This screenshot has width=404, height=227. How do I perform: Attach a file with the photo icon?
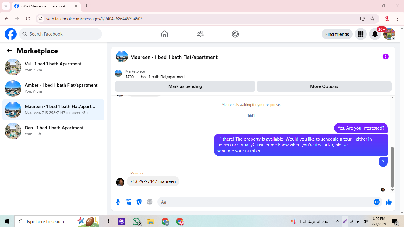tap(128, 202)
